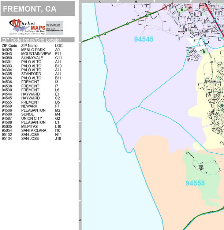Click the 94545 ZIP label on the map

coord(143,39)
